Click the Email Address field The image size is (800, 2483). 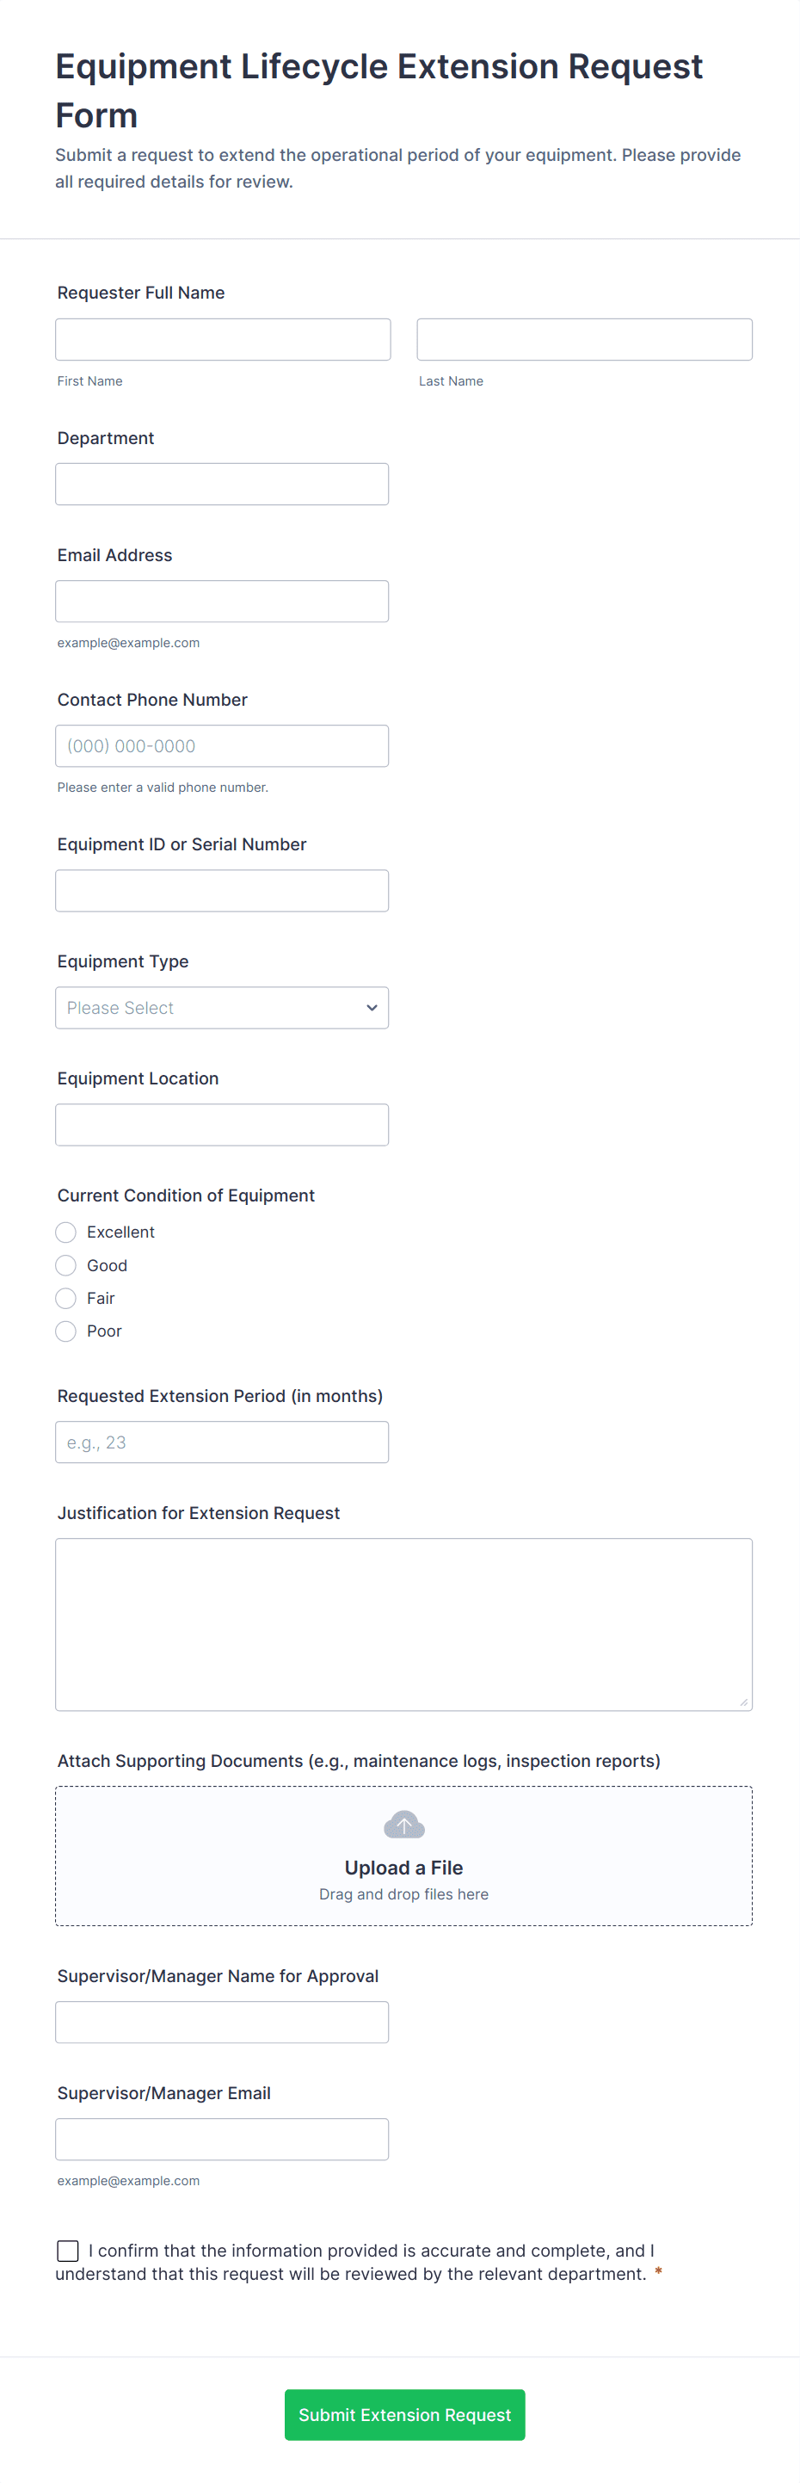pos(222,601)
